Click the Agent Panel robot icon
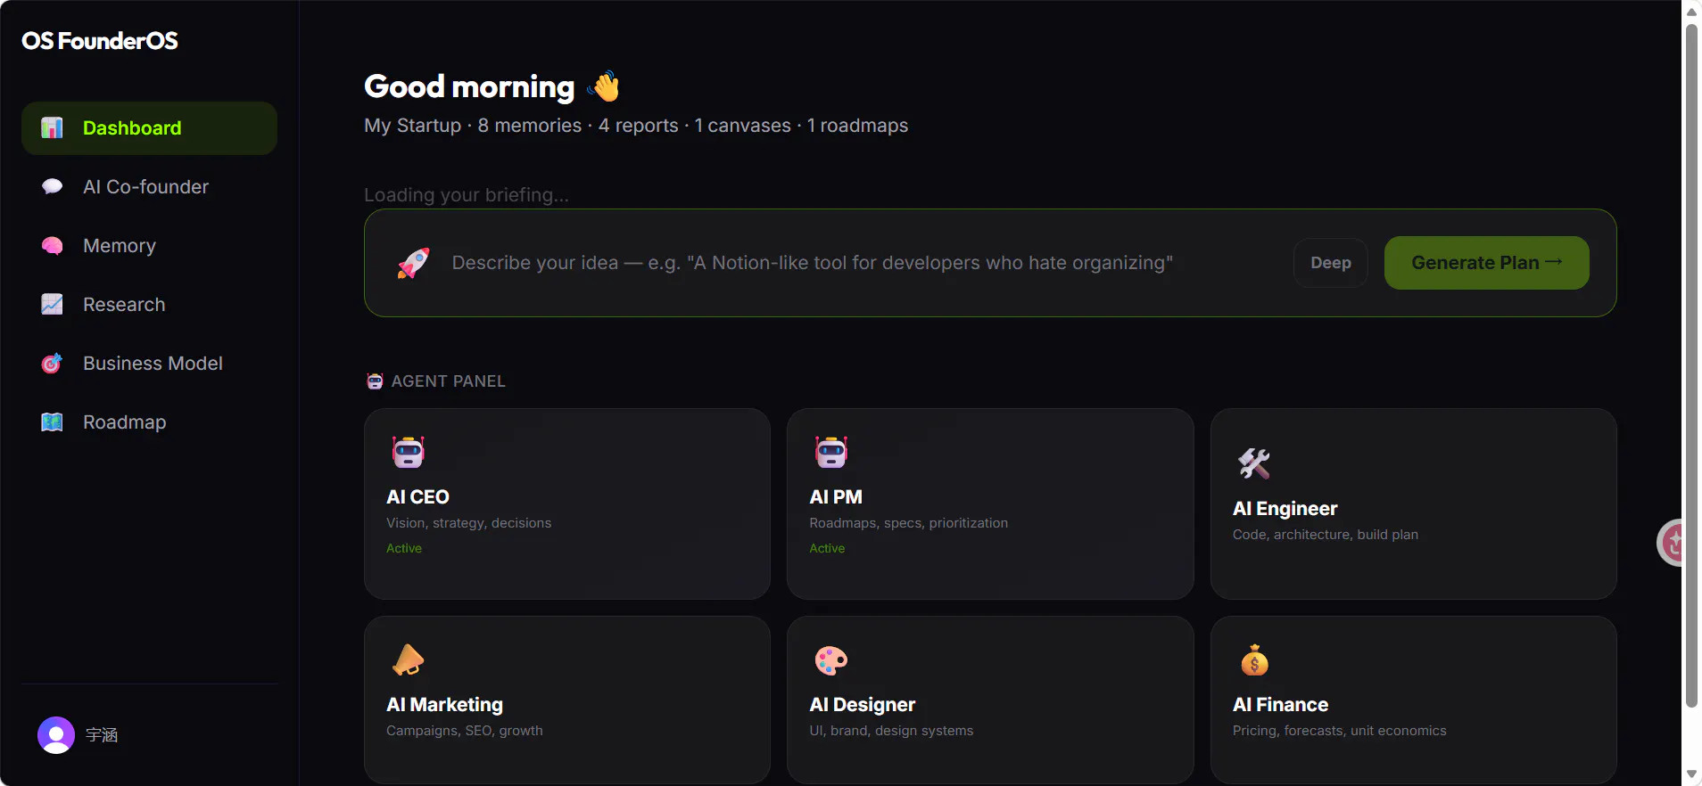The width and height of the screenshot is (1702, 786). click(x=375, y=381)
